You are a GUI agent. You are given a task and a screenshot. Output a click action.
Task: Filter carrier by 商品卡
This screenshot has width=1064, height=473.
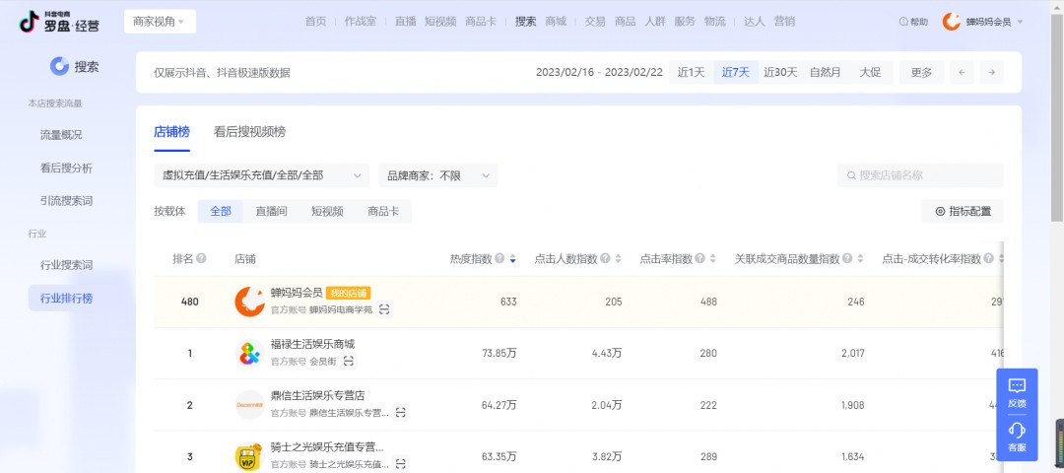point(383,212)
